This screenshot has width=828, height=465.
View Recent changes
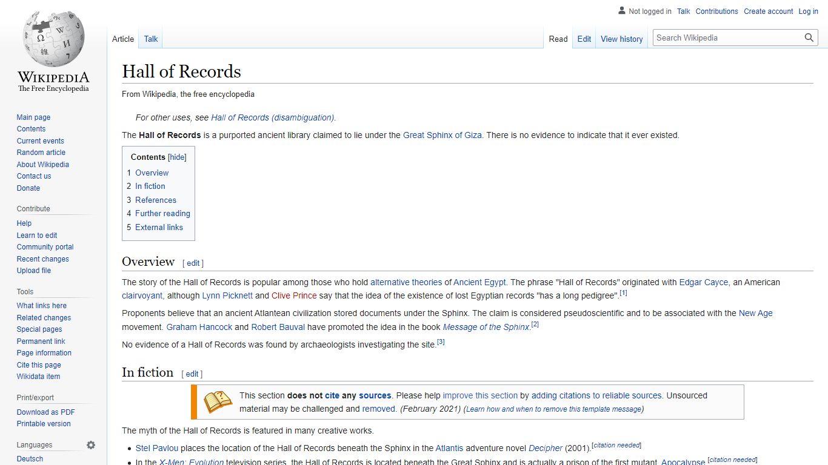pyautogui.click(x=42, y=259)
